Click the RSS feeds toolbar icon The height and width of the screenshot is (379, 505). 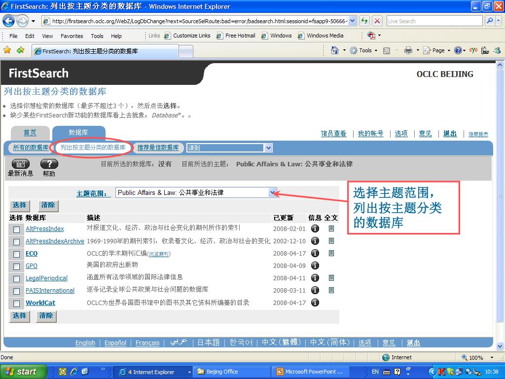(387, 51)
